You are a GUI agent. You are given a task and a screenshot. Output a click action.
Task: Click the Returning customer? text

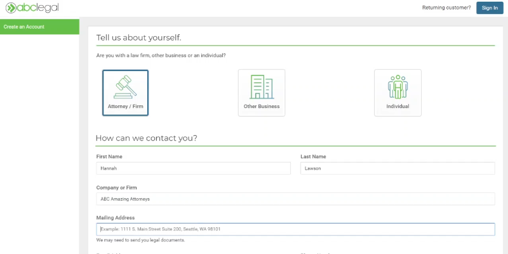(446, 8)
